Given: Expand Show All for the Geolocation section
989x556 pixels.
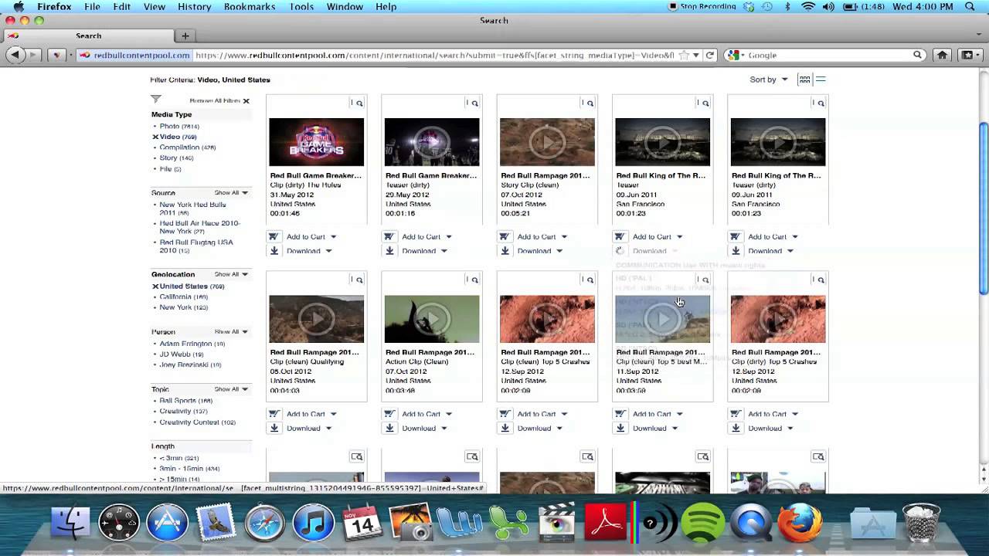Looking at the screenshot, I should (x=231, y=274).
